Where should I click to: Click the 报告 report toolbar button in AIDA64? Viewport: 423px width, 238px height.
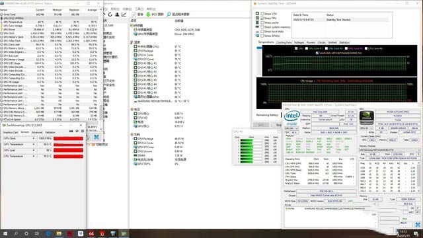137,15
